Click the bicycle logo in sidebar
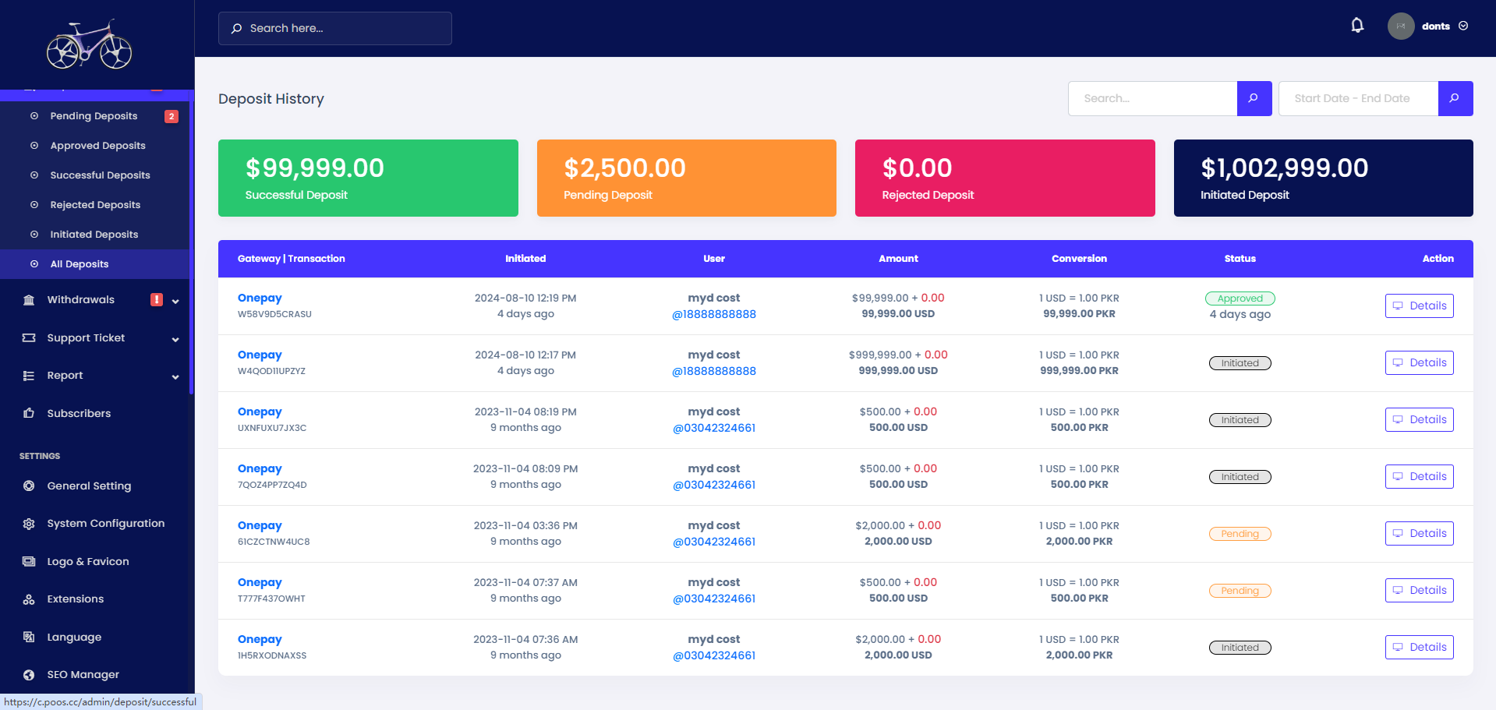The image size is (1496, 710). point(89,44)
